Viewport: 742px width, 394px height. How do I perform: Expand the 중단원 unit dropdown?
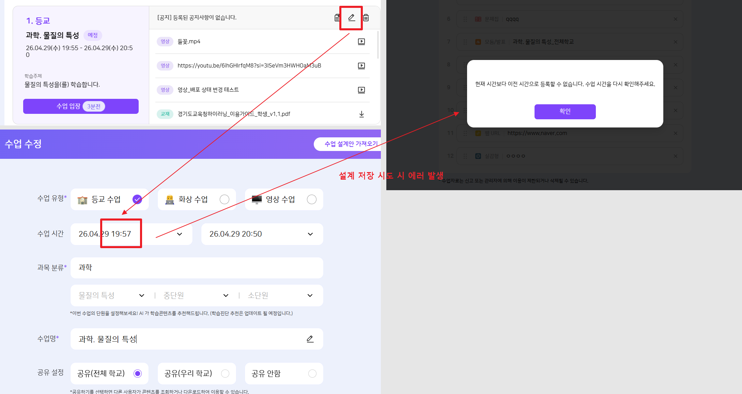coord(226,295)
